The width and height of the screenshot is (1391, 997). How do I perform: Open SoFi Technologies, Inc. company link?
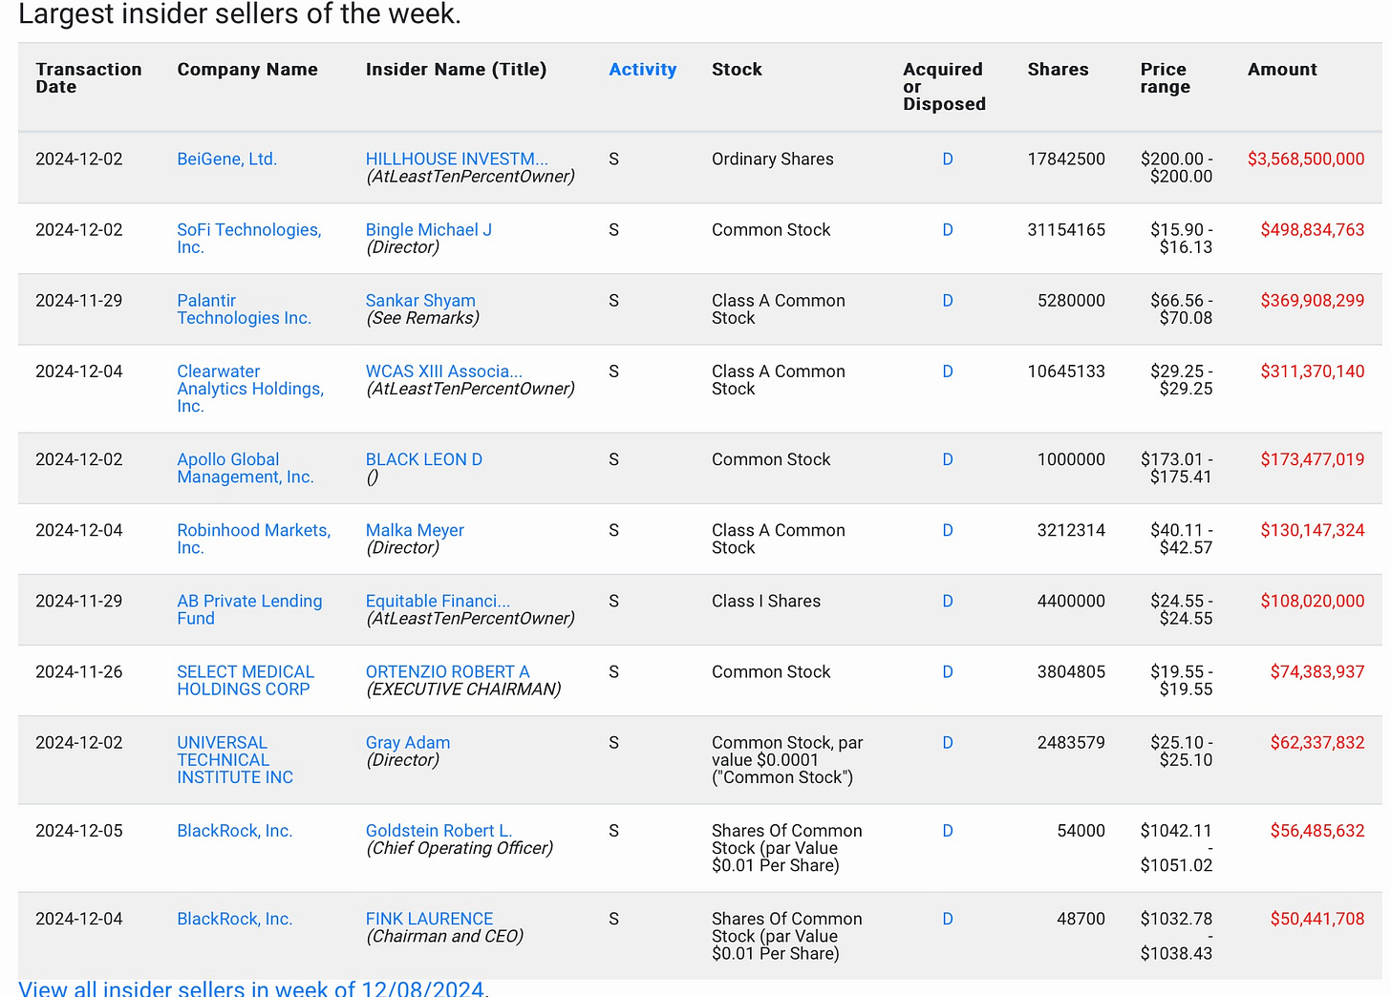249,239
